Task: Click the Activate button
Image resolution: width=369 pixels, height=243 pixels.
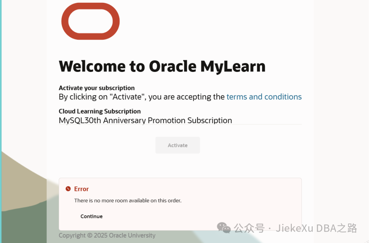Action: pos(177,145)
